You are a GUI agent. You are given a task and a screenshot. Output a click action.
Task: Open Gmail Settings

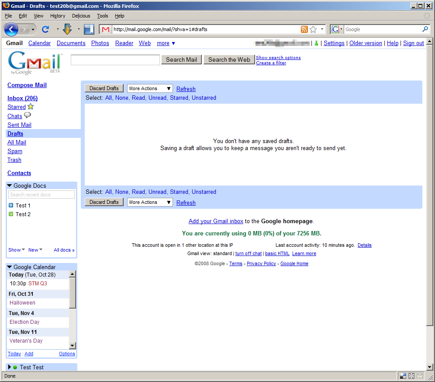334,43
